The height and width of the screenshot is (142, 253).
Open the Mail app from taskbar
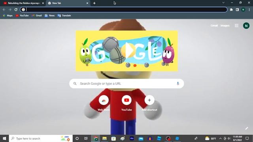[141, 138]
